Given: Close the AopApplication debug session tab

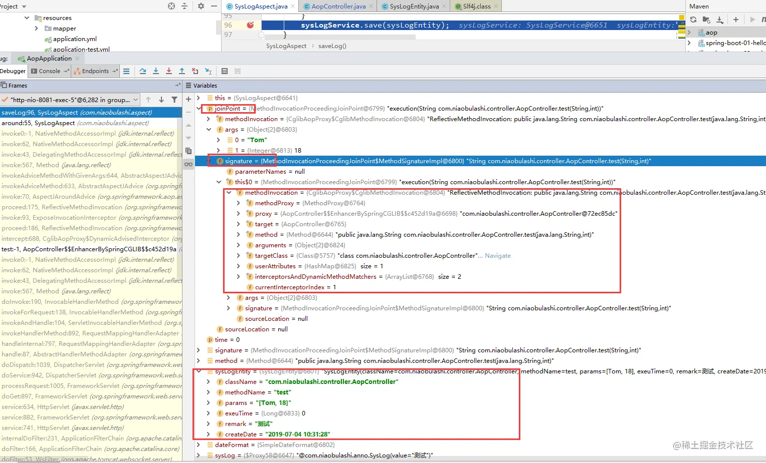Looking at the screenshot, I should tap(77, 59).
